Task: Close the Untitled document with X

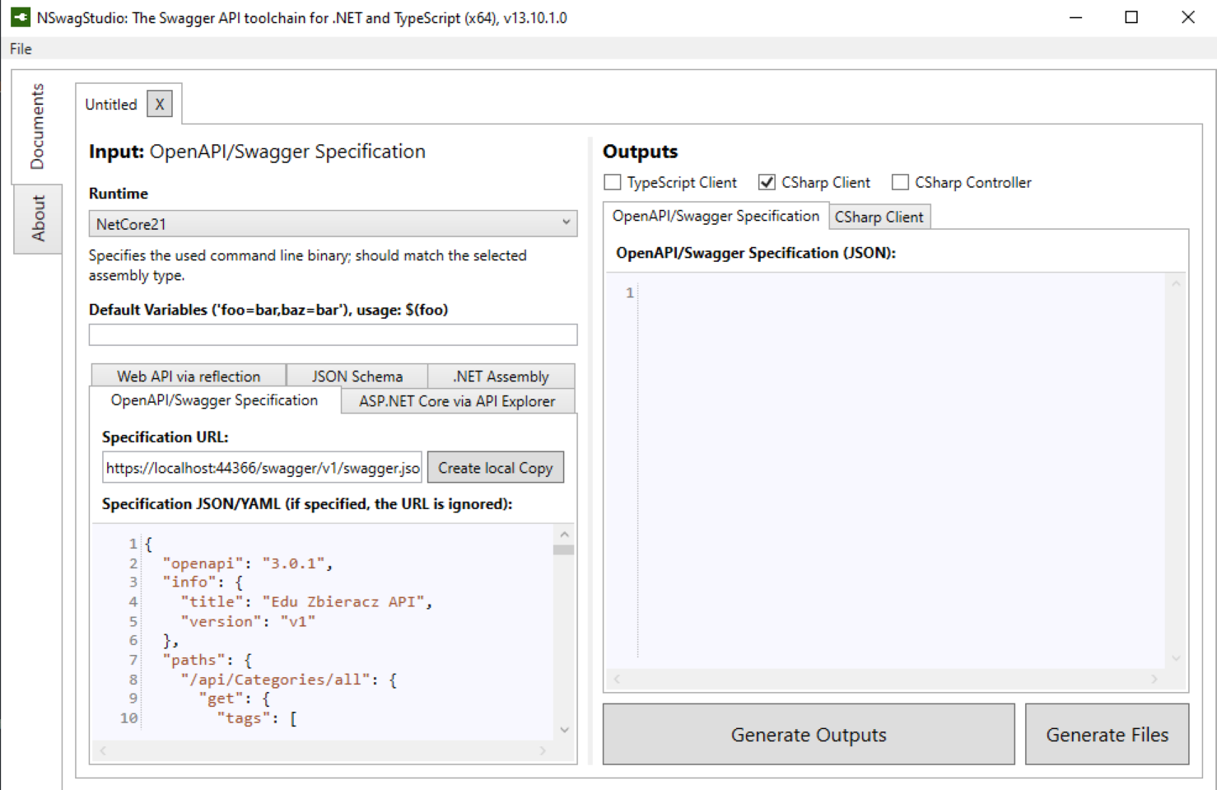Action: [160, 105]
